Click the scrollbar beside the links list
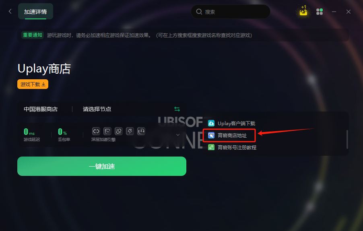This screenshot has height=231, width=363. click(x=347, y=139)
